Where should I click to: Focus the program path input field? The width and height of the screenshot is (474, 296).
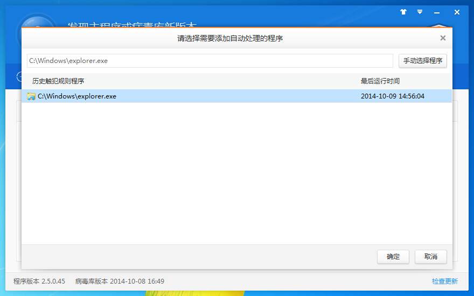[x=210, y=61]
